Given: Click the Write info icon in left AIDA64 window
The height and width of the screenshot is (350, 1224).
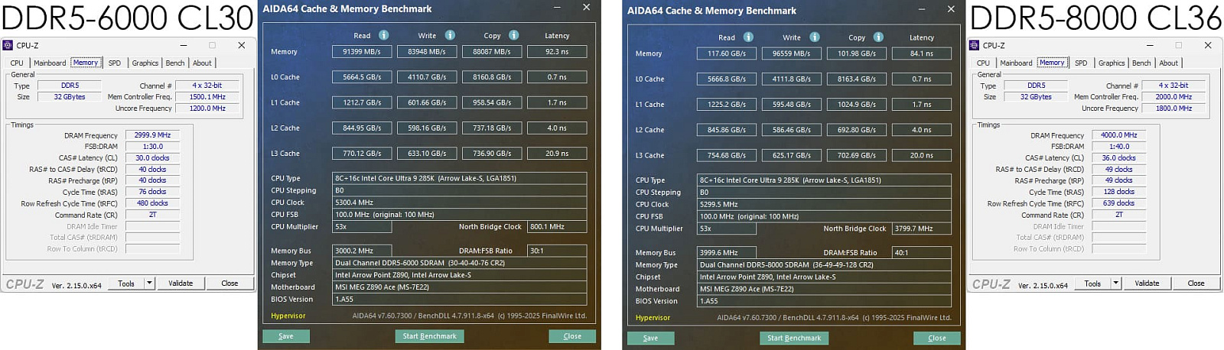Looking at the screenshot, I should click(450, 35).
